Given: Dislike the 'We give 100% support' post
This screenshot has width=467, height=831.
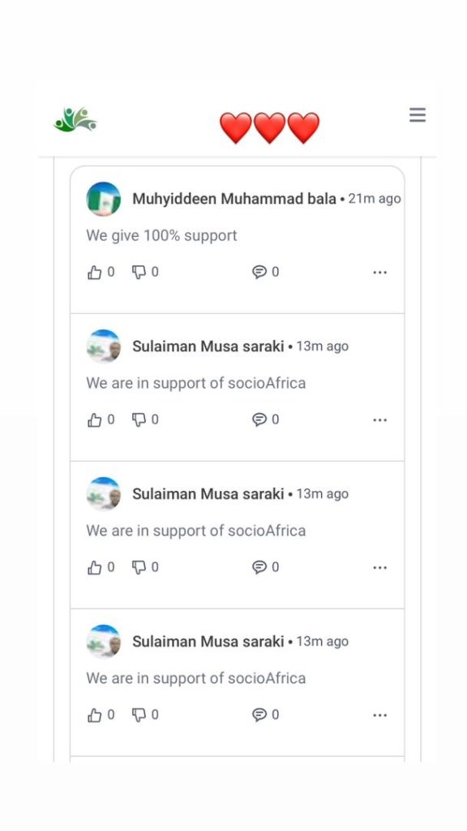Looking at the screenshot, I should (x=139, y=273).
